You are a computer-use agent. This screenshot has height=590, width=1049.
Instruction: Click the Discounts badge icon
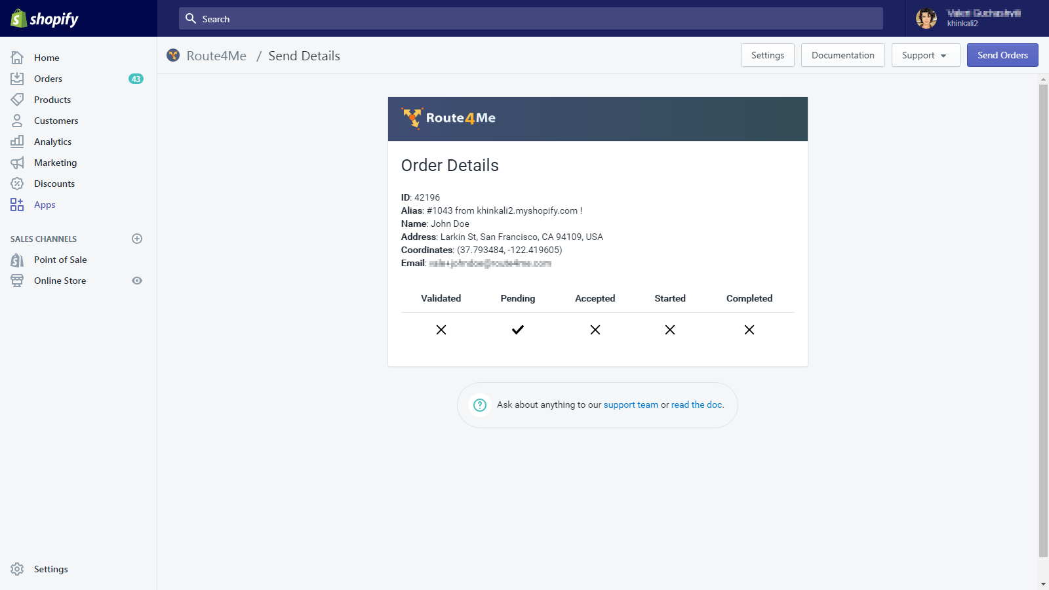[x=17, y=184]
